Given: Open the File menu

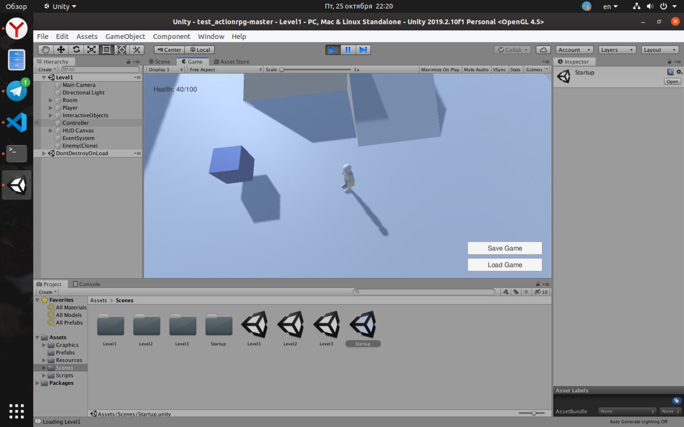Looking at the screenshot, I should (43, 36).
